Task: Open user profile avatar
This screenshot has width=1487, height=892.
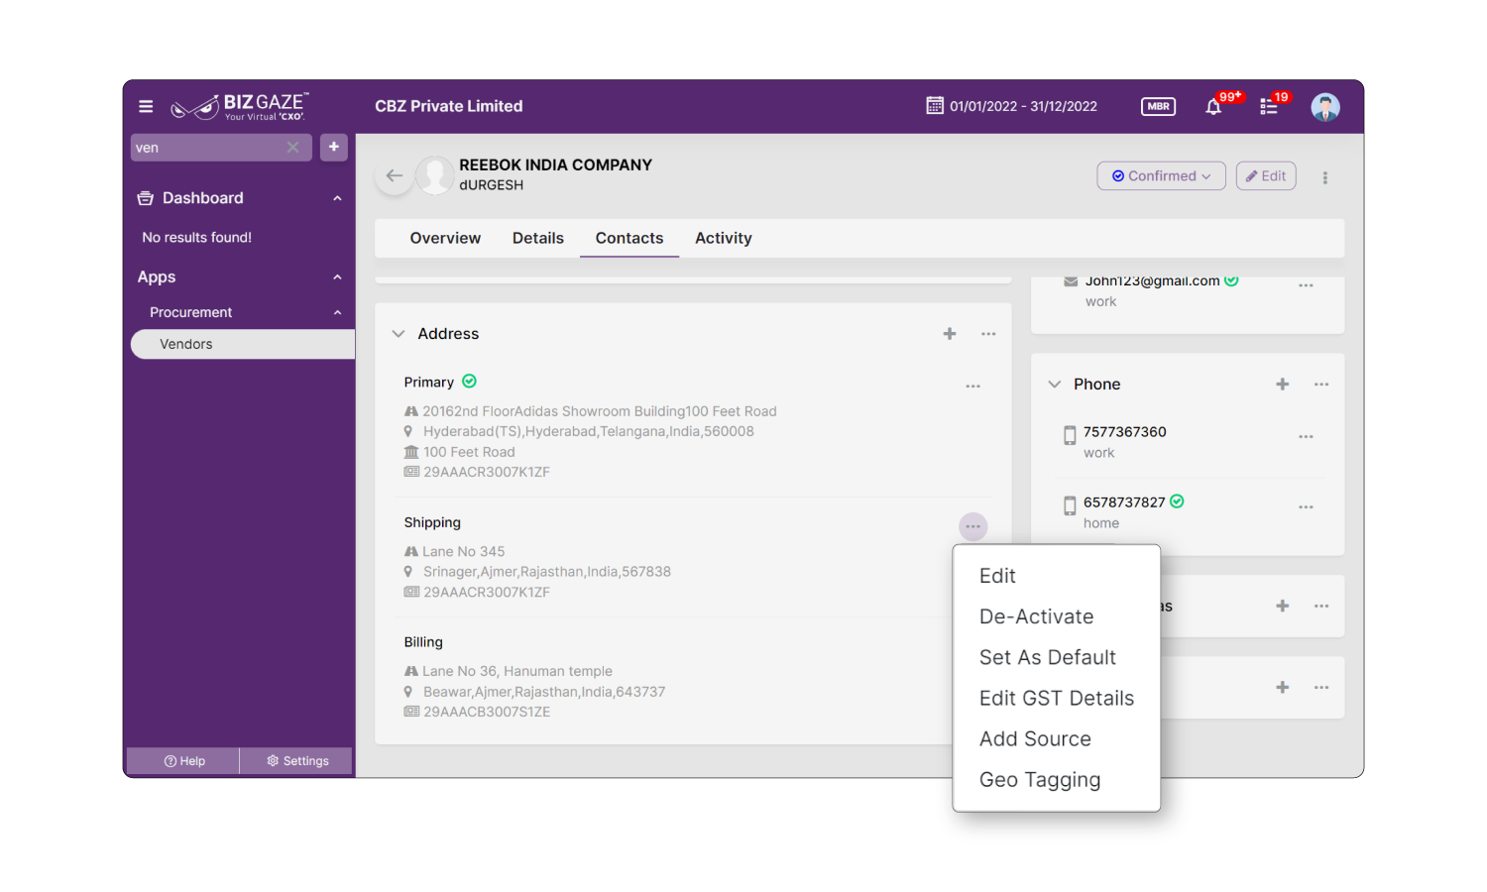Action: point(1325,106)
